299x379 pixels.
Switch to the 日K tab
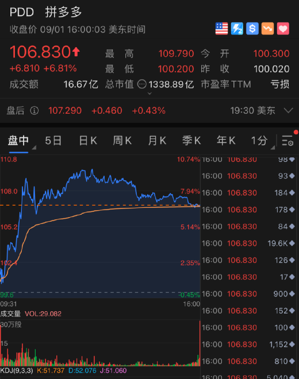point(88,141)
